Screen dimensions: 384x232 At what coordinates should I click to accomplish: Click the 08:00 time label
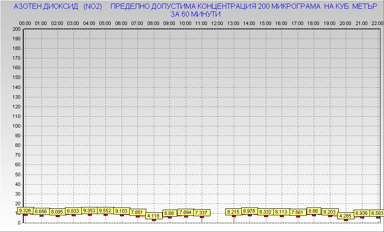153,24
